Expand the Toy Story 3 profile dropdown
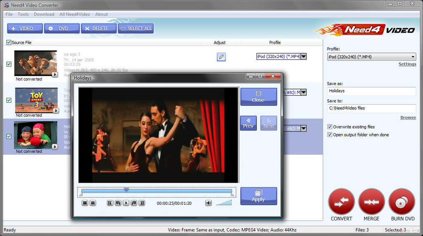The width and height of the screenshot is (423, 236). click(x=304, y=92)
